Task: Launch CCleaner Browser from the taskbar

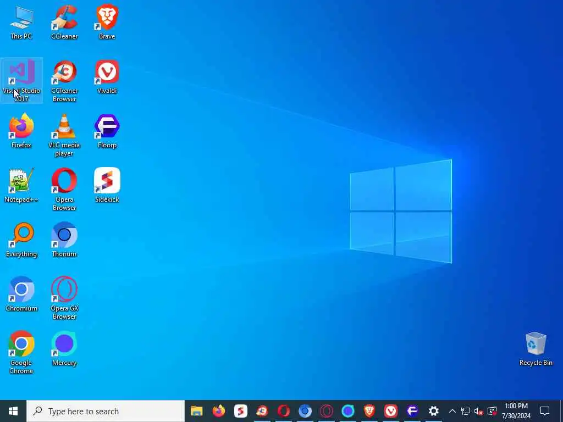Action: point(262,411)
